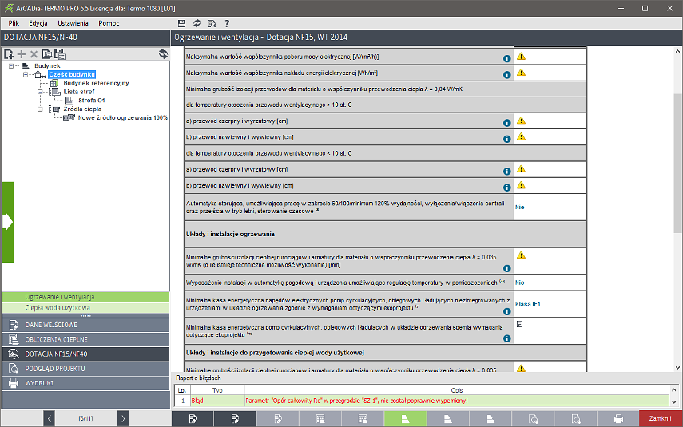Click the floppy-disk Save icon in top toolbar
The width and height of the screenshot is (683, 427).
(x=181, y=23)
